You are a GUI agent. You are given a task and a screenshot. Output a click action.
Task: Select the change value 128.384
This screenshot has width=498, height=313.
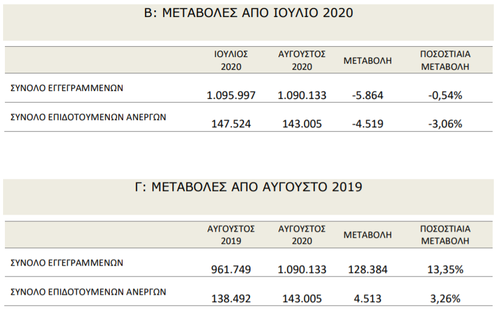[x=368, y=270]
